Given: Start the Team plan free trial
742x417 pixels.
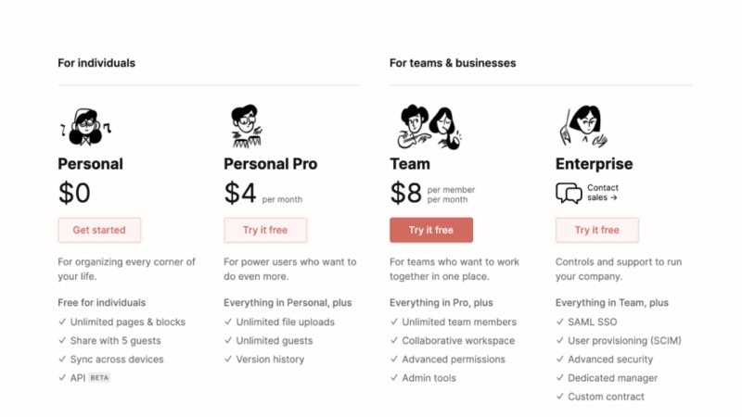Looking at the screenshot, I should [x=431, y=230].
